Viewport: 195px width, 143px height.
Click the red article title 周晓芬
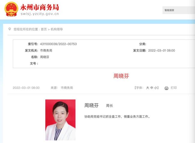tap(121, 76)
